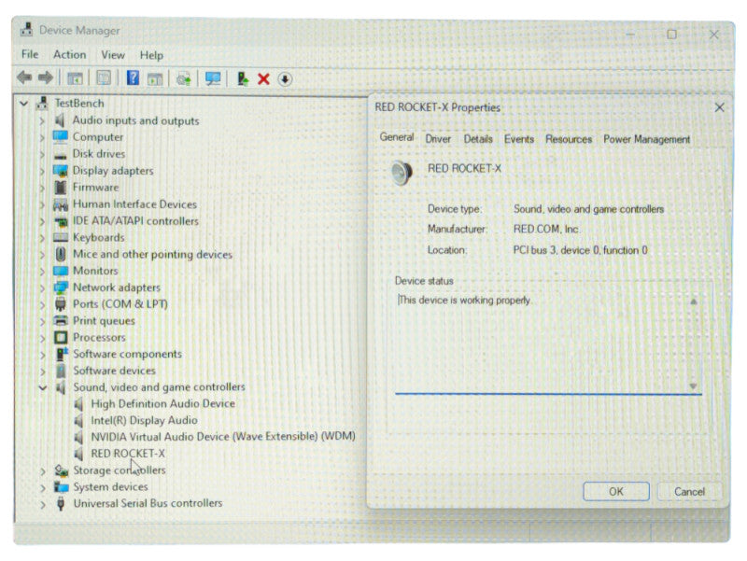
Task: Expand the Storage controllers category
Action: click(42, 470)
